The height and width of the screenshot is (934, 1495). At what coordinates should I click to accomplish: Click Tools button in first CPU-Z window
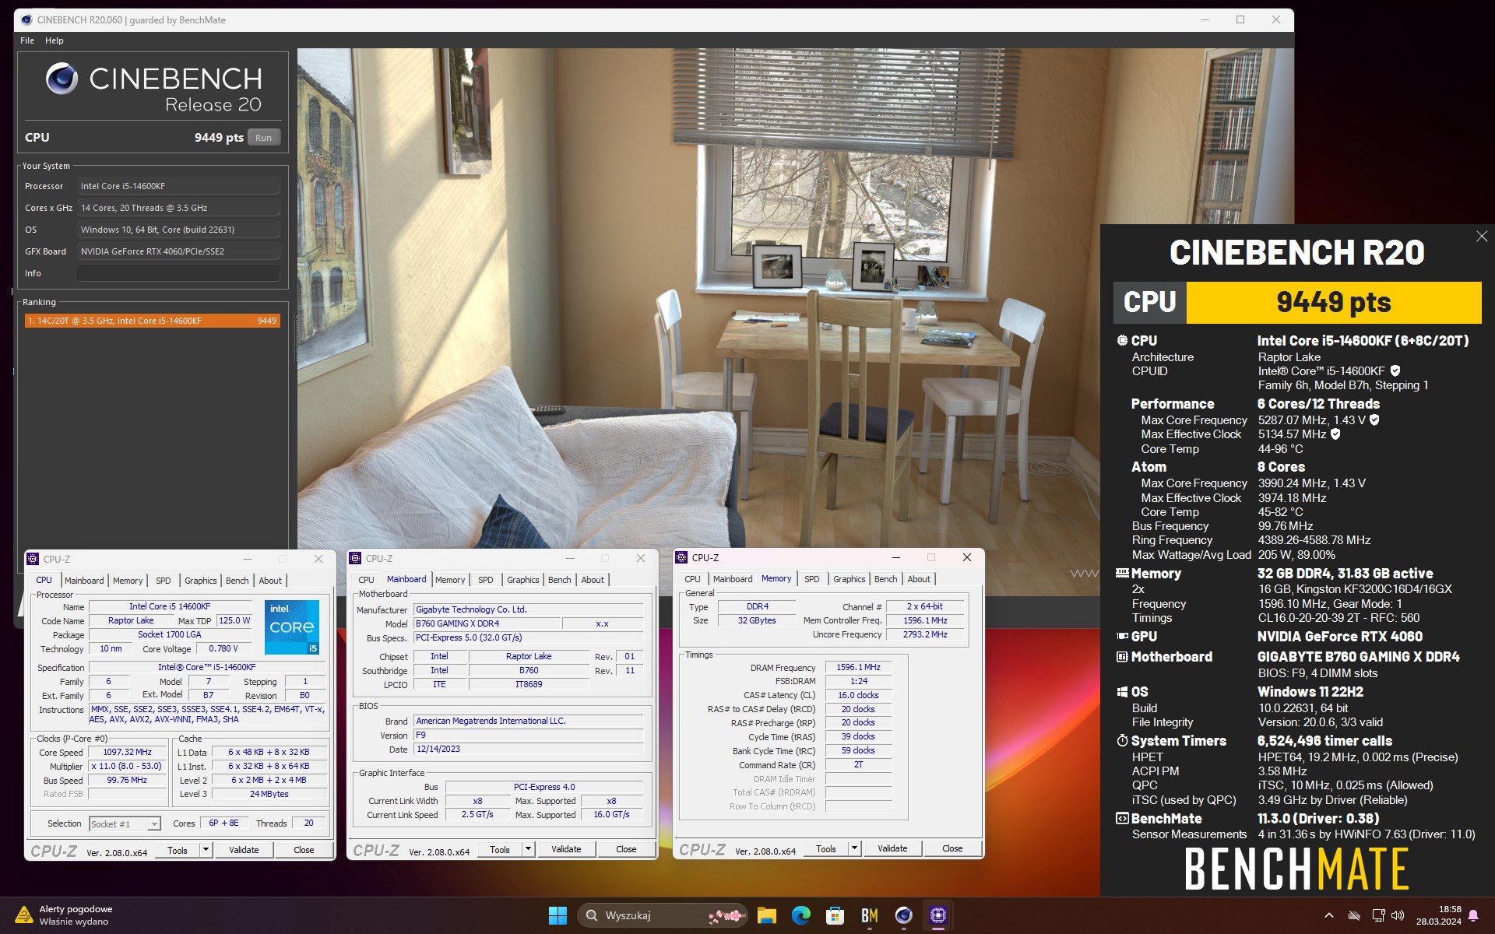[178, 850]
